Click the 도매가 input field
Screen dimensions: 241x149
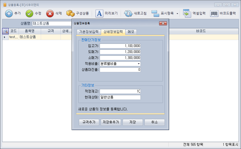coord(120,52)
